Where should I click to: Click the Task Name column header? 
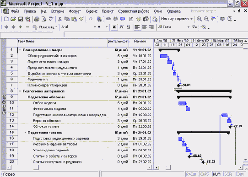coord(62,43)
